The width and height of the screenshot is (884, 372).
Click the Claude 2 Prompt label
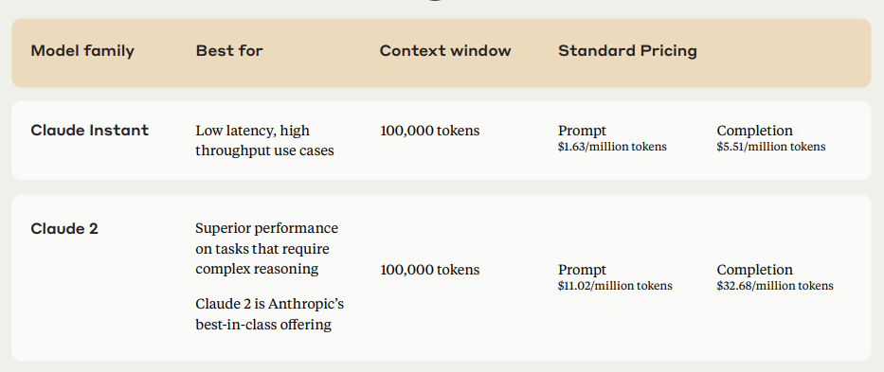[x=583, y=270]
